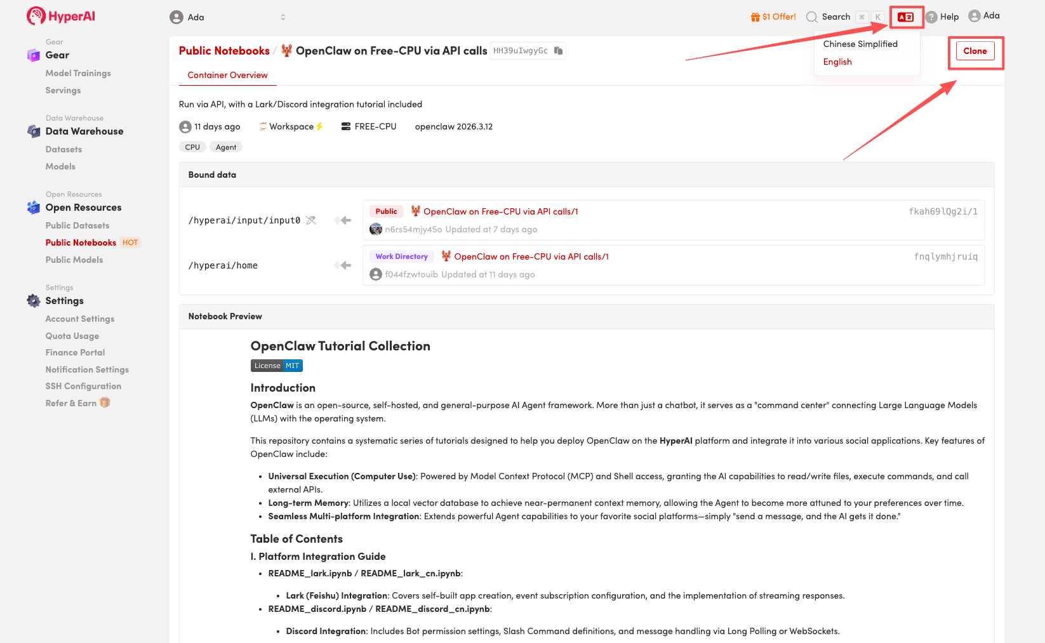Copy the notebook ID HH39uIwgyGc
Screen dimensions: 1045x643
[x=558, y=51]
